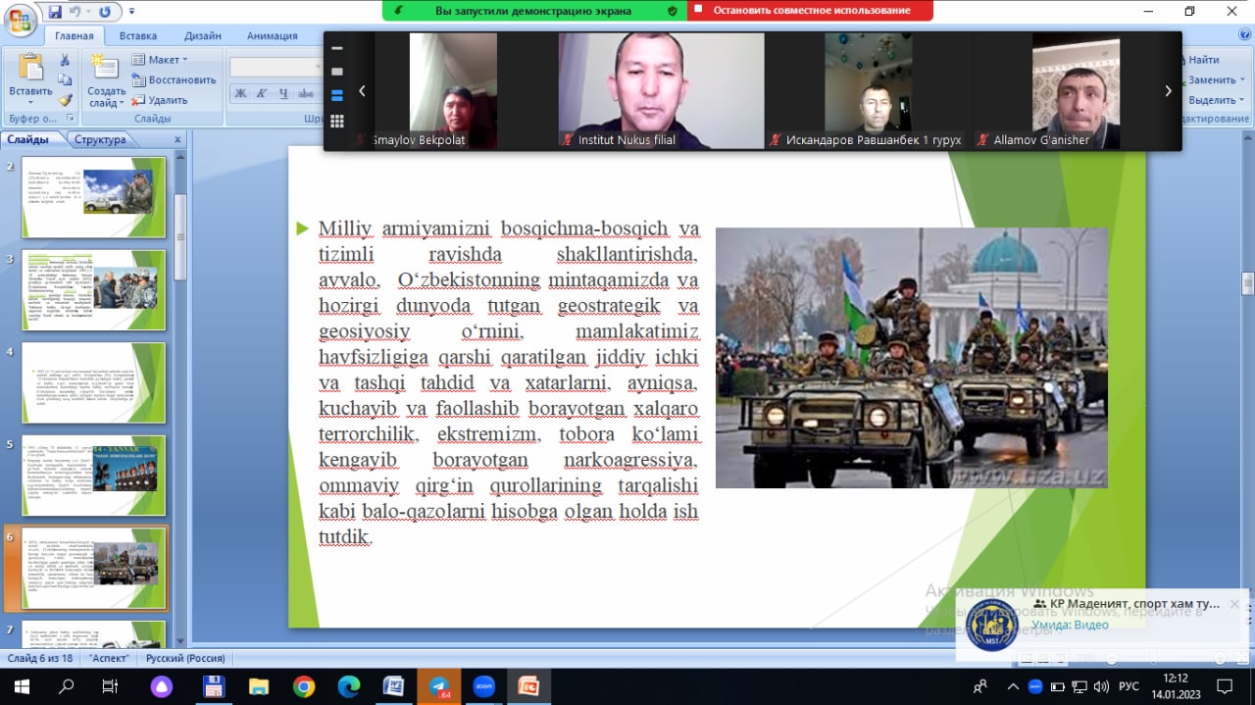Save the presentation from the quick access toolbar
This screenshot has height=705, width=1255.
55,12
